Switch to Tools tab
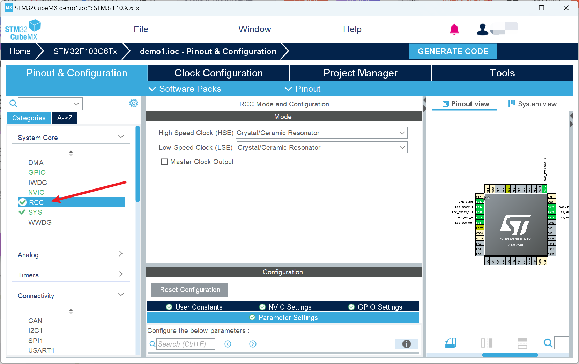Screen dimensions: 579x364 (x=502, y=73)
